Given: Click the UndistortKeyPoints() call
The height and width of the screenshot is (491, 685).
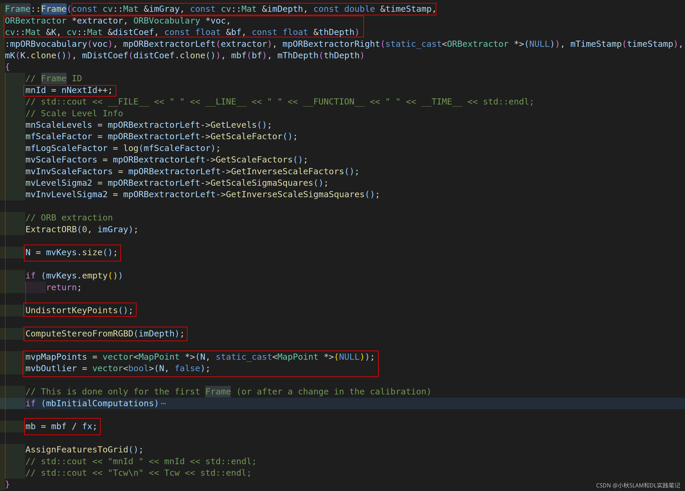Looking at the screenshot, I should 79,310.
